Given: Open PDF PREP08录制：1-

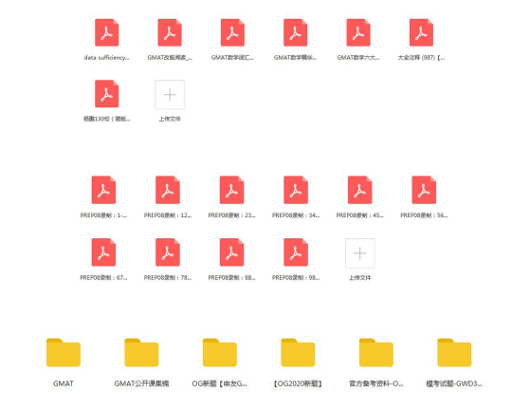Looking at the screenshot, I should [103, 190].
